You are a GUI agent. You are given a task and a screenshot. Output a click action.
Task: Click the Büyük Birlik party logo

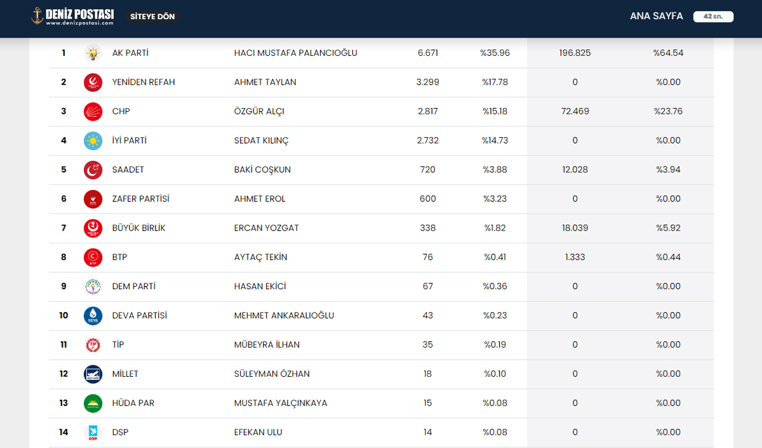[x=93, y=229]
